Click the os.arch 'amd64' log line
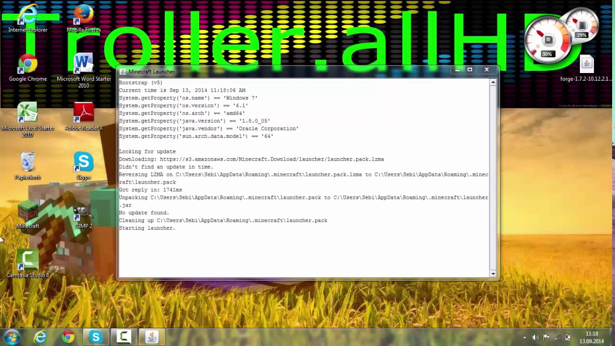This screenshot has width=615, height=346. coord(182,113)
